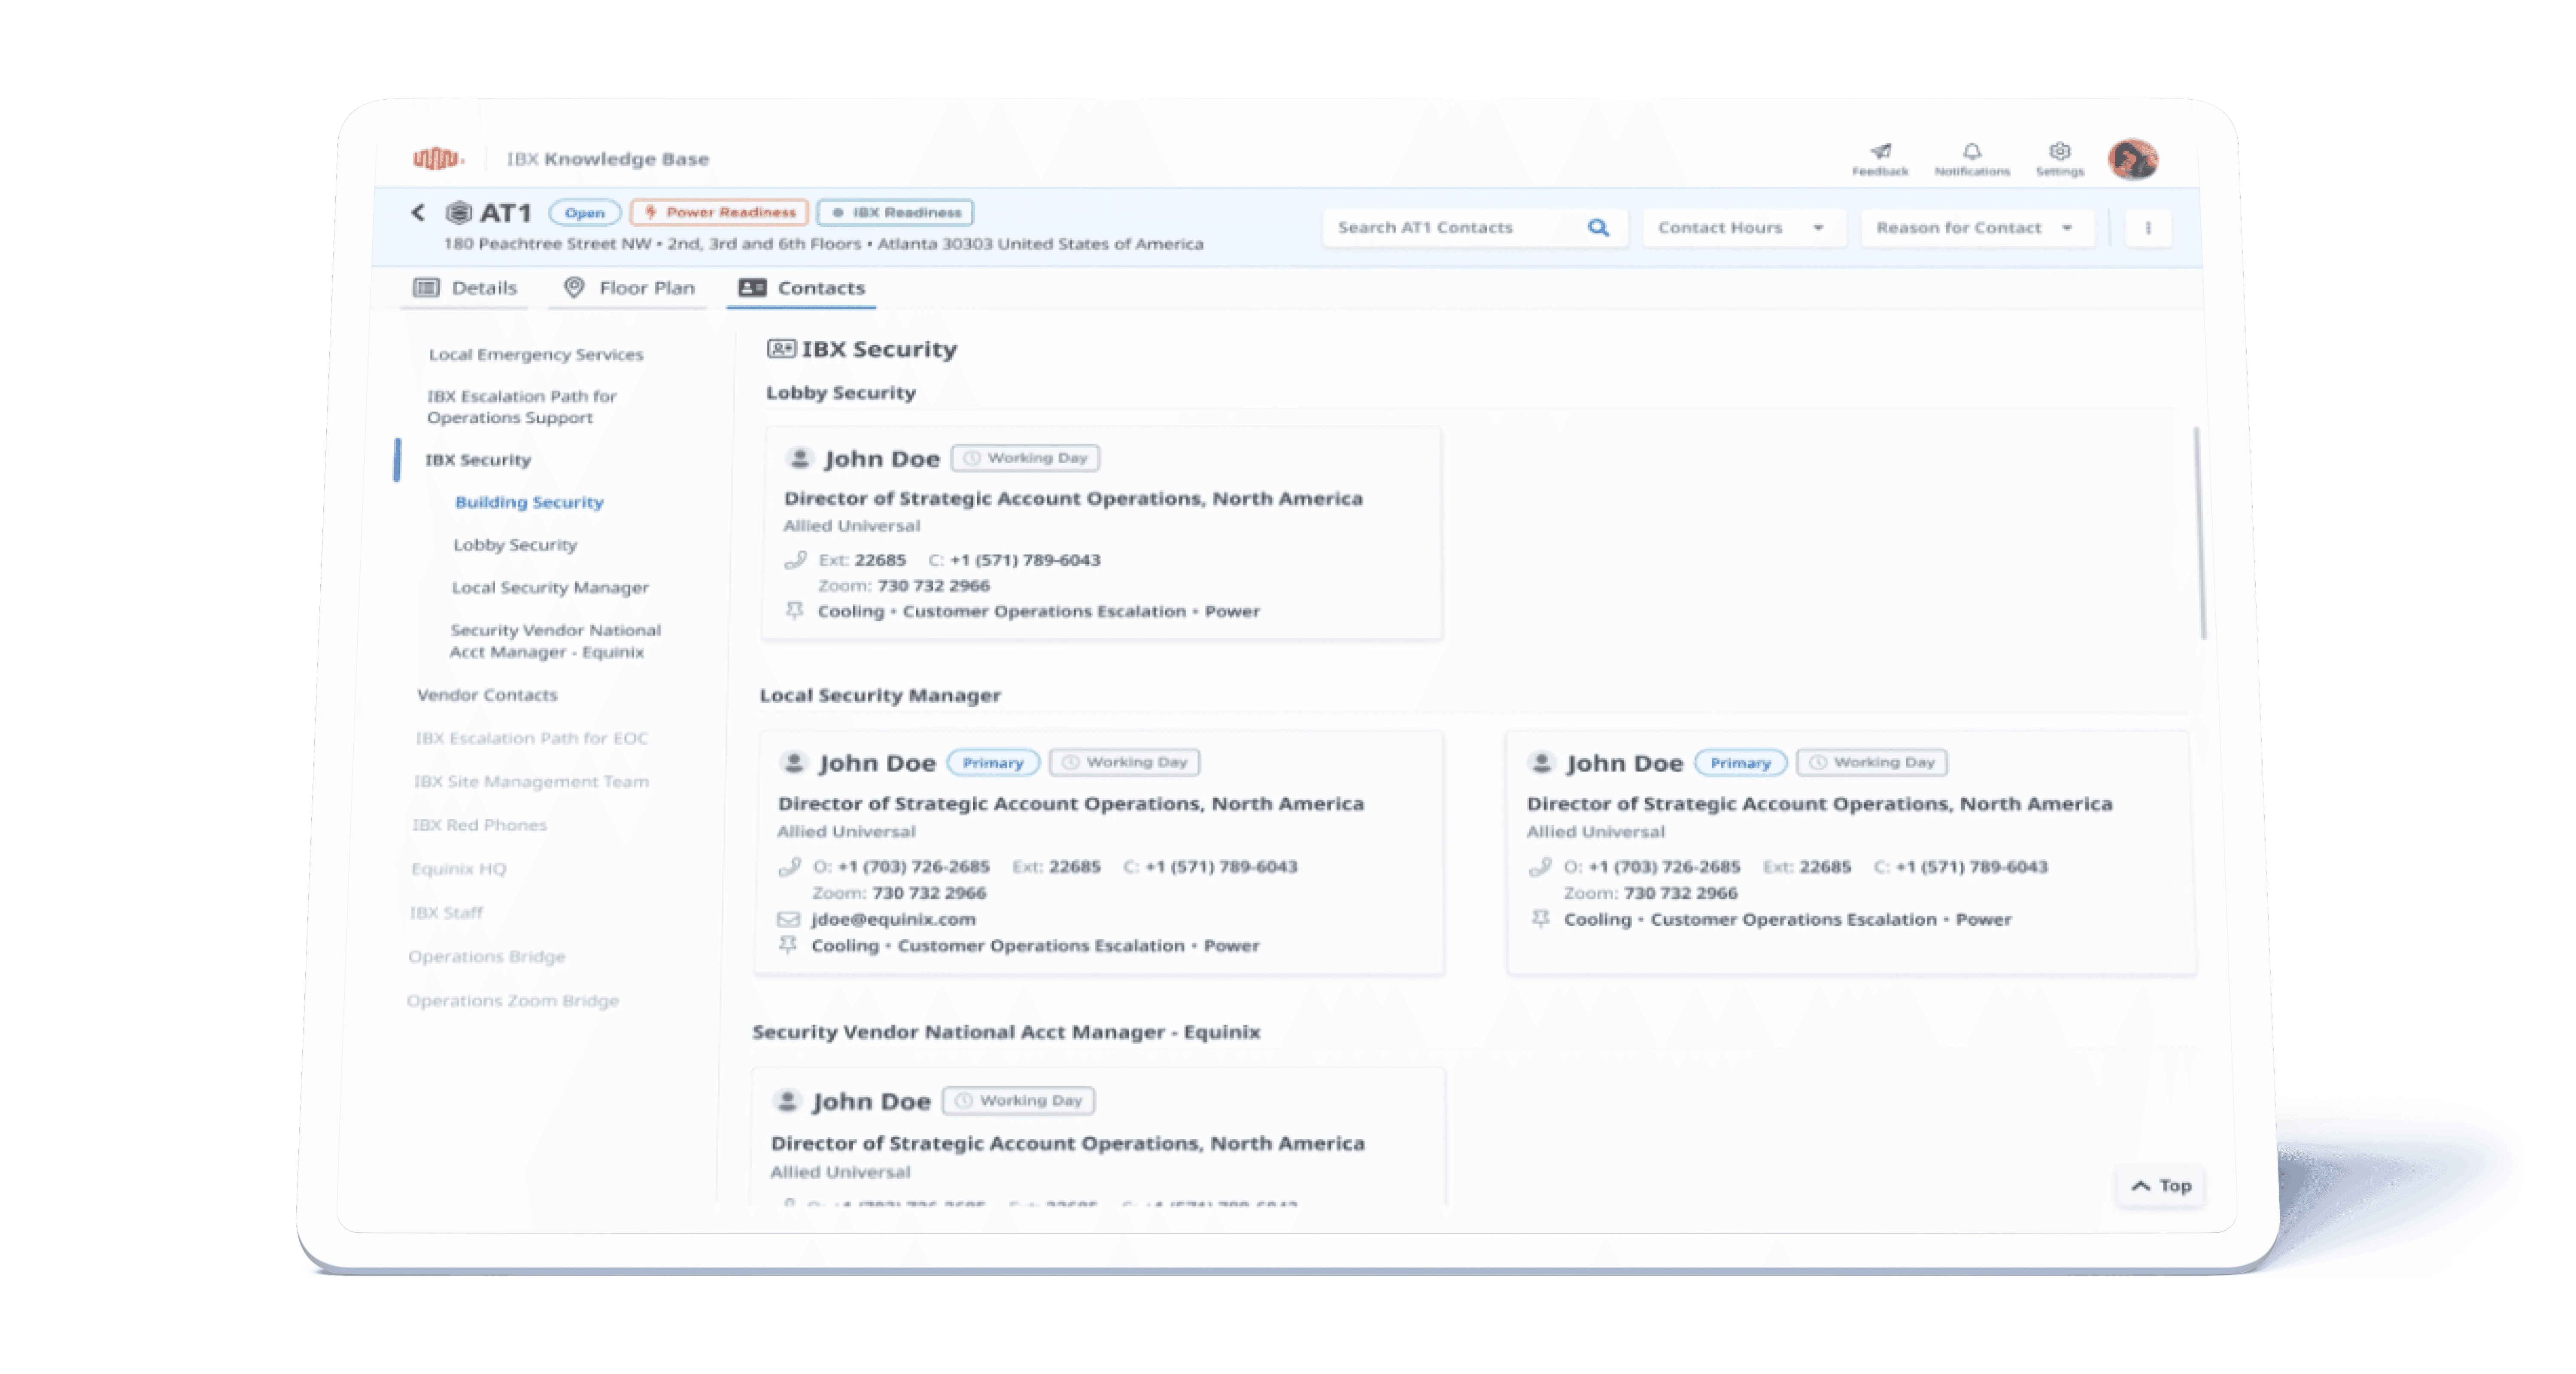
Task: Click the search magnifier icon
Action: click(1599, 228)
